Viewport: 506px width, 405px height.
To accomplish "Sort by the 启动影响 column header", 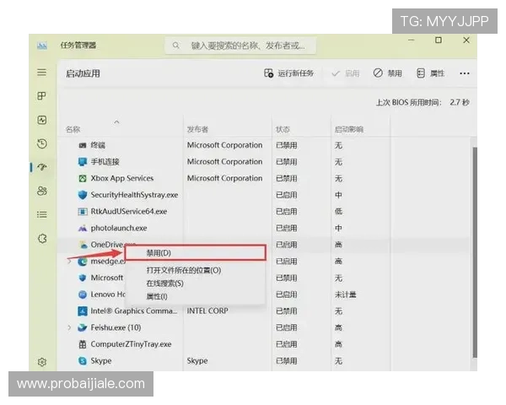I will (x=349, y=129).
